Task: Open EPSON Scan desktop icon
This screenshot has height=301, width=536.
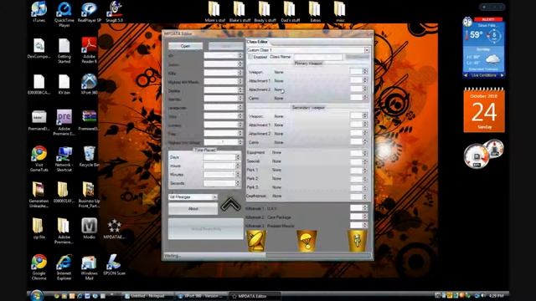Action: click(115, 265)
